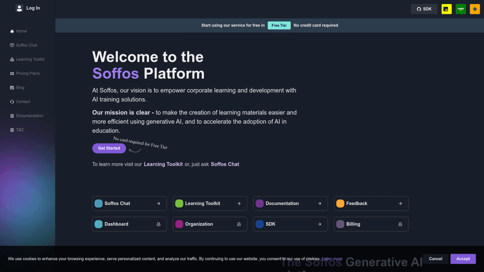Open the GitHub SDK button
Screen dimensions: 484x272
click(424, 9)
